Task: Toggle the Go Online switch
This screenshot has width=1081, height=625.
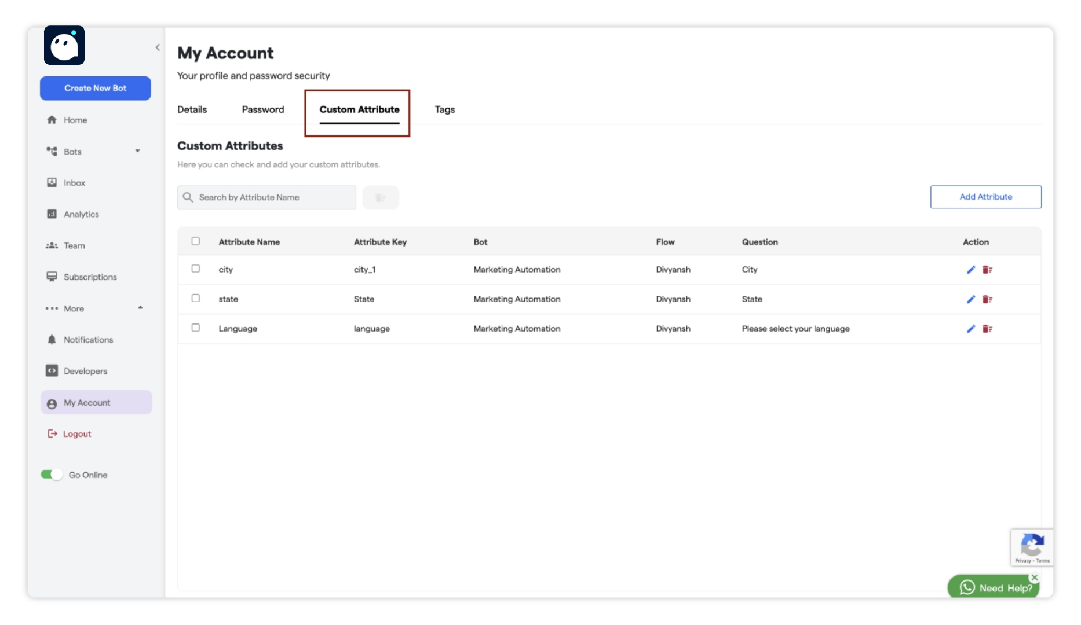Action: pos(50,474)
